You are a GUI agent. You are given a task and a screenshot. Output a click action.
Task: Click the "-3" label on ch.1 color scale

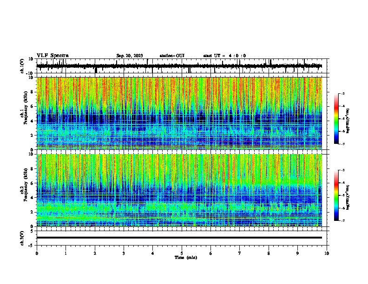click(x=342, y=94)
